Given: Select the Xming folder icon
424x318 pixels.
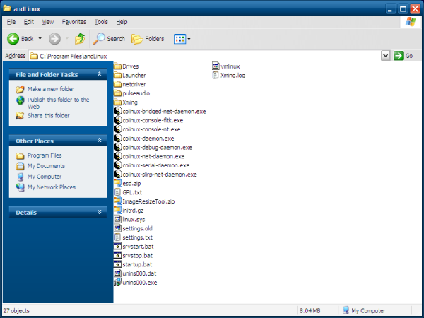Looking at the screenshot, I should point(117,102).
